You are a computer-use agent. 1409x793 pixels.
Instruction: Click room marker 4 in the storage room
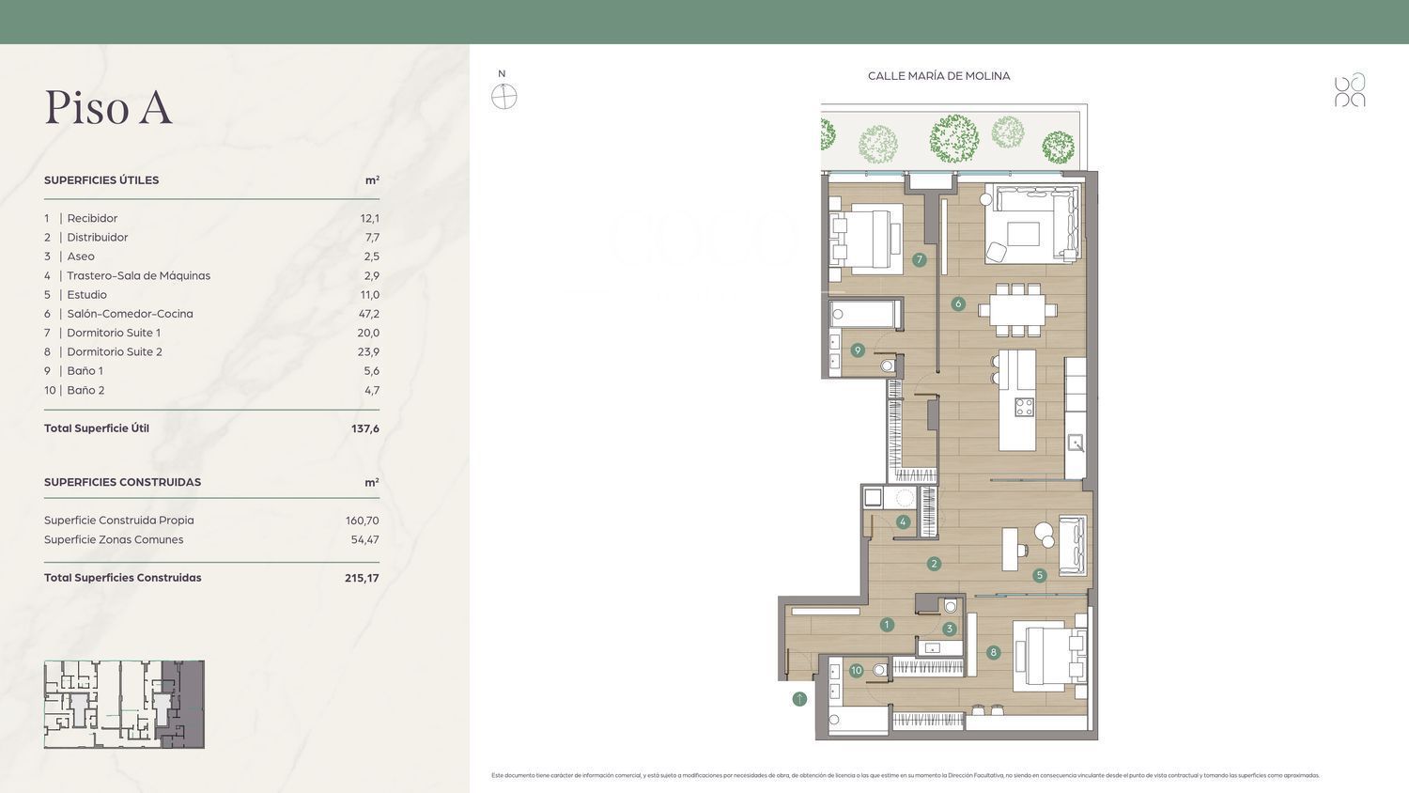903,522
